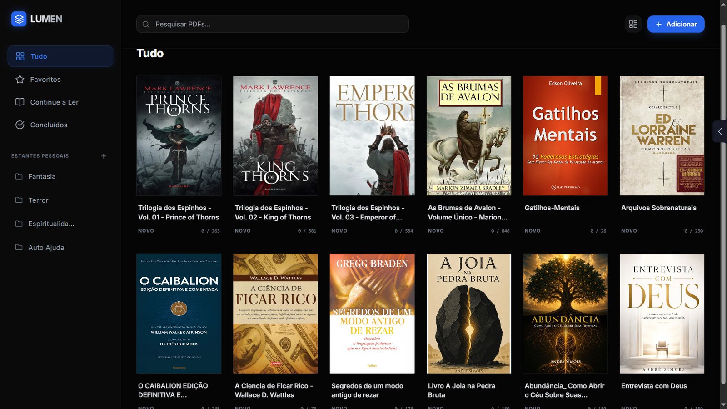Open the King of Thorns cover

[x=275, y=136]
